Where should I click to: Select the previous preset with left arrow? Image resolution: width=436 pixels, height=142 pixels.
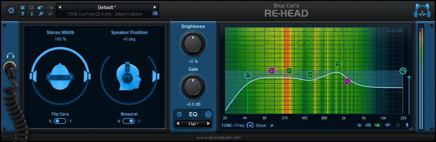click(60, 8)
